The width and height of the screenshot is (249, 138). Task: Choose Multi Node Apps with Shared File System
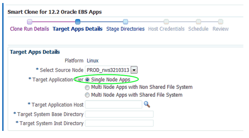click(x=87, y=95)
